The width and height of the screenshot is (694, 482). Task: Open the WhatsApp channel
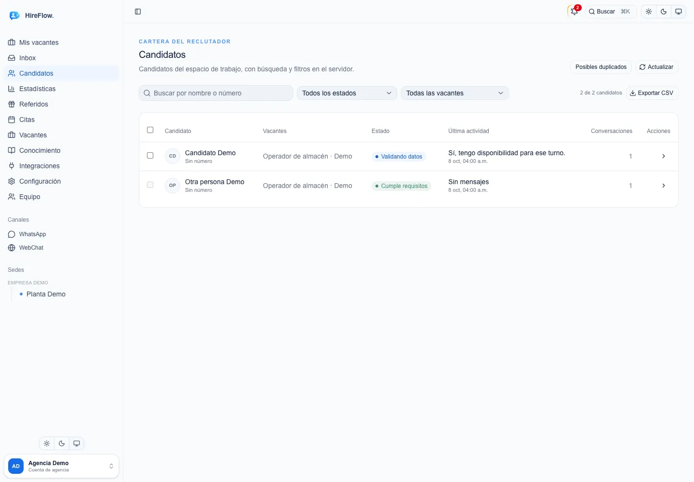click(61, 234)
